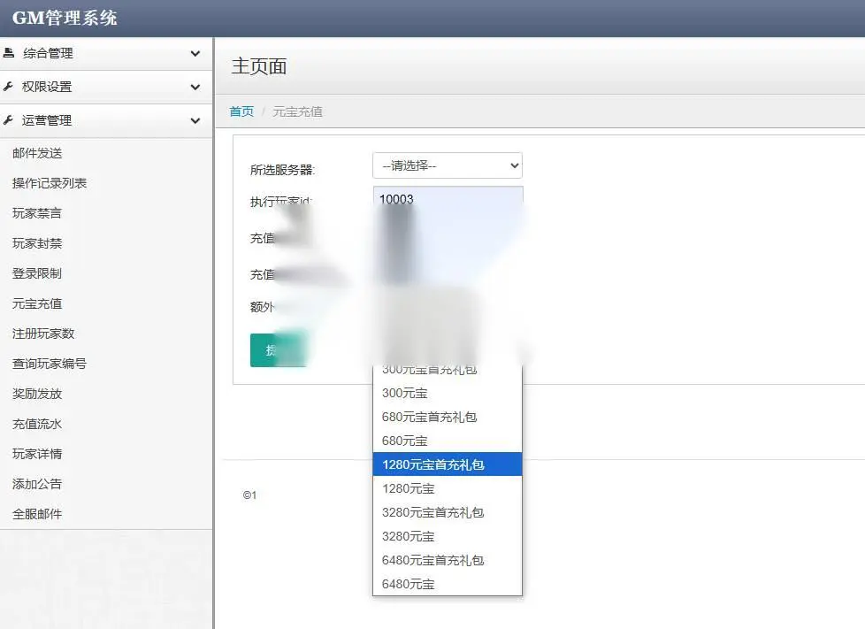Open 奖励发放 menu item
This screenshot has width=865, height=629.
[37, 394]
